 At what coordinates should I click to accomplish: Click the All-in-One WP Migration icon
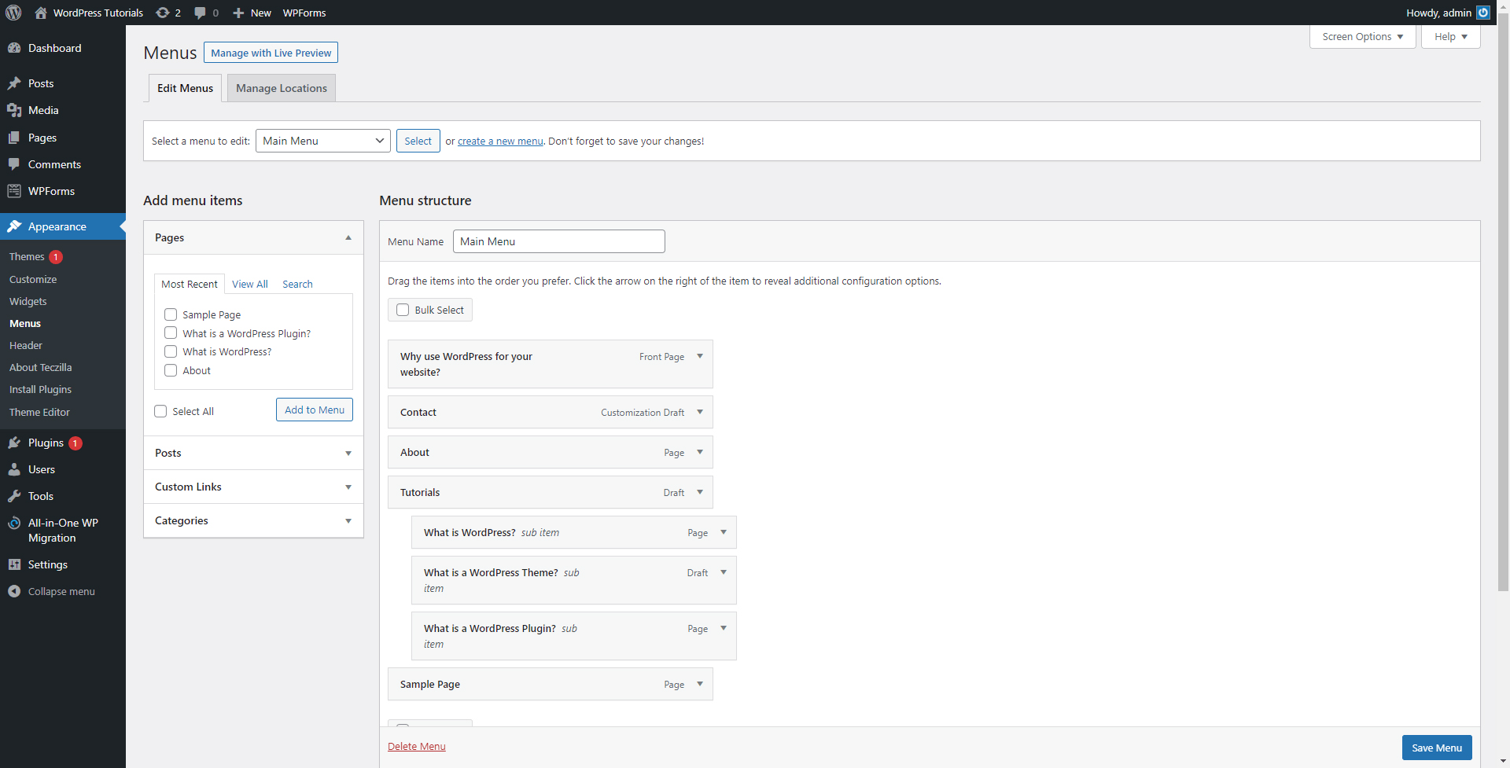14,524
